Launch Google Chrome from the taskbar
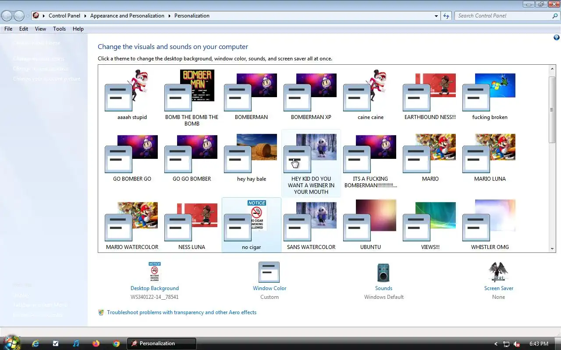Screen dimensions: 561x350 tap(116, 343)
